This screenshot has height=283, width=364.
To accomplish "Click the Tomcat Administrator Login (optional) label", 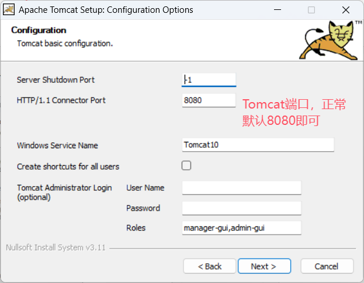I will pyautogui.click(x=64, y=192).
